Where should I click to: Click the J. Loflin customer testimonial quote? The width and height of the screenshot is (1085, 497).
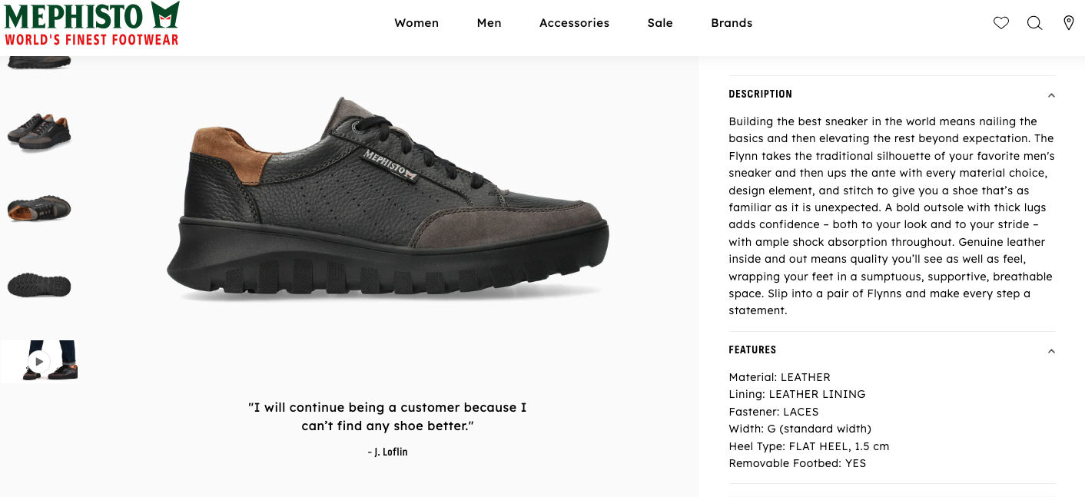coord(387,416)
